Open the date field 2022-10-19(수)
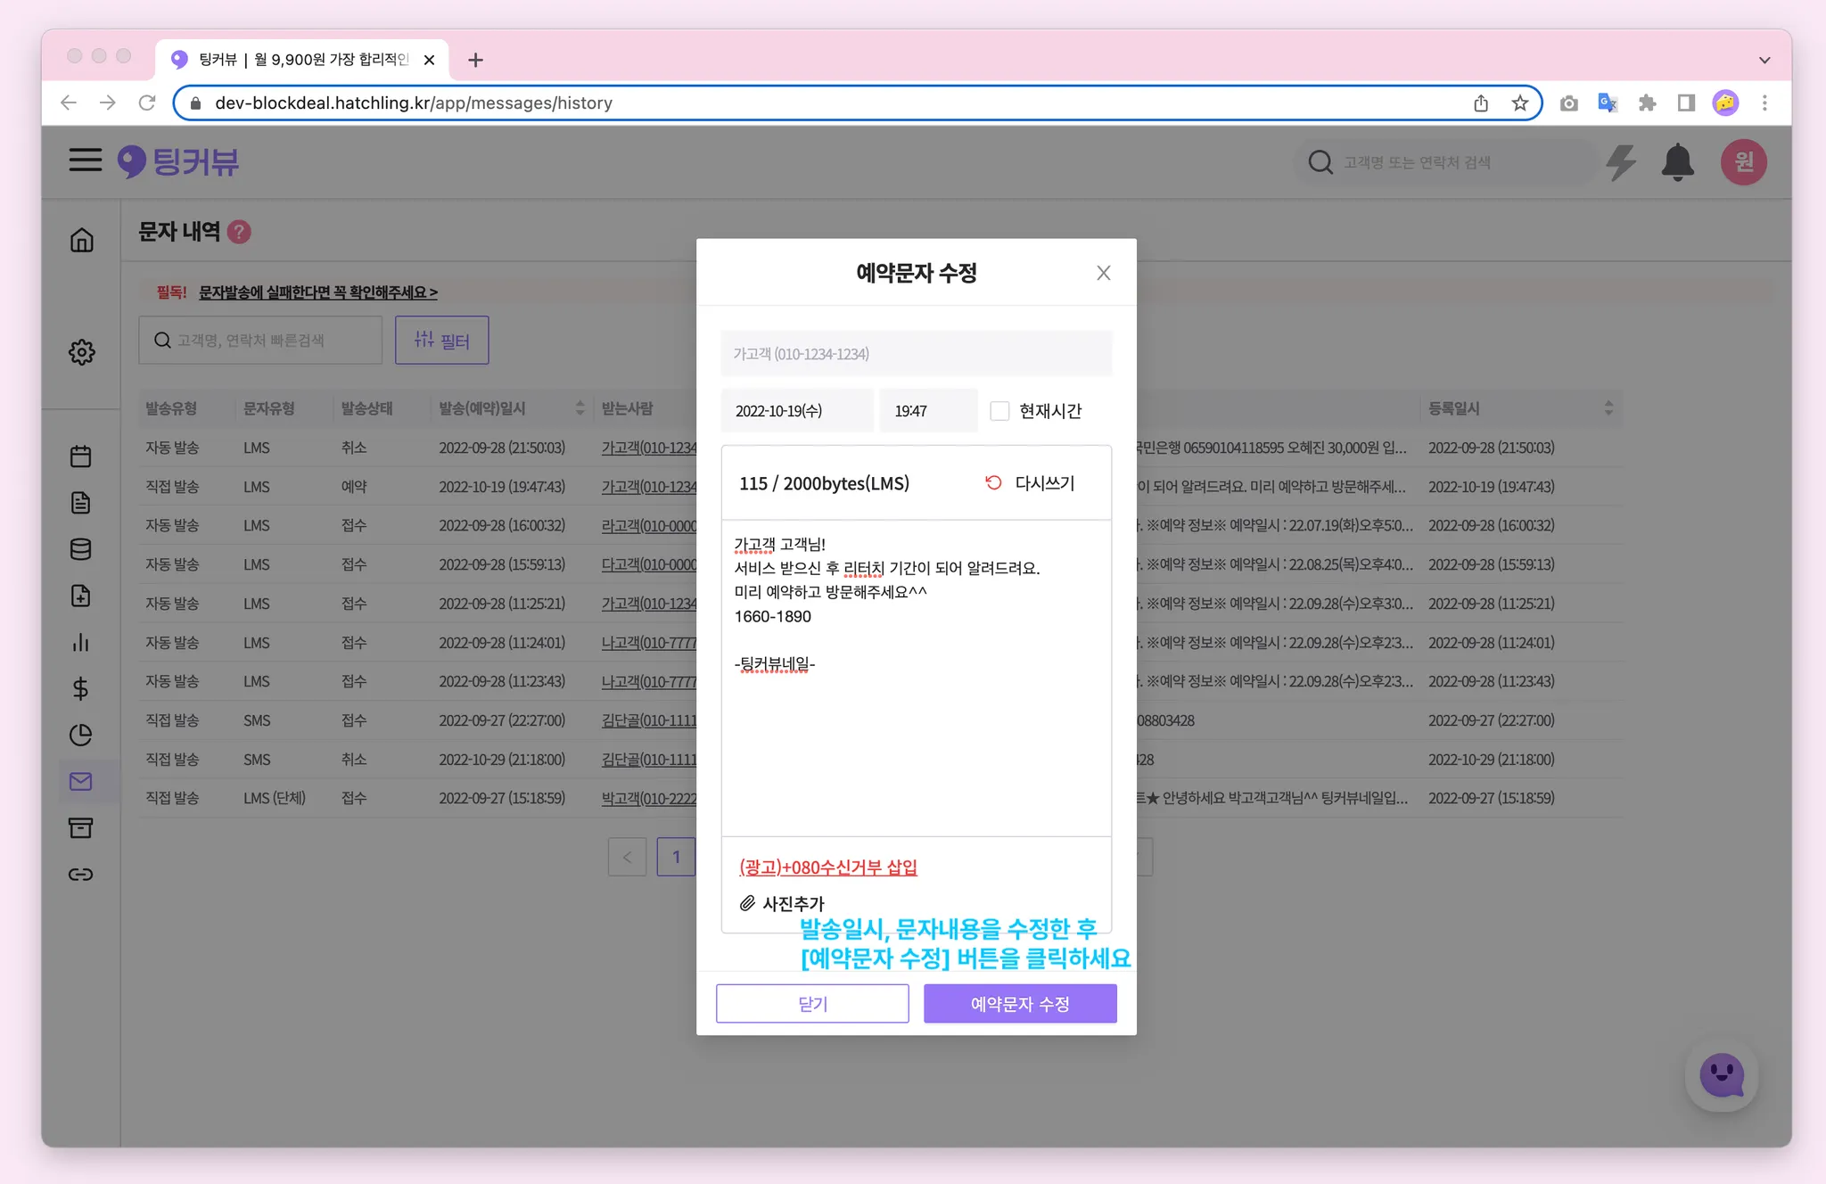The width and height of the screenshot is (1826, 1184). pyautogui.click(x=796, y=411)
